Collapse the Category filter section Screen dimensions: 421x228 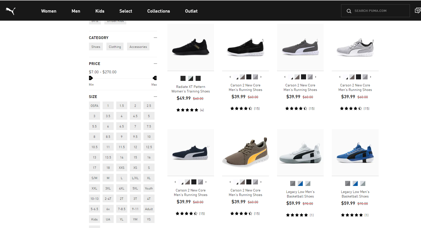(155, 38)
